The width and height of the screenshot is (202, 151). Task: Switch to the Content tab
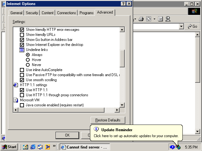click(48, 13)
